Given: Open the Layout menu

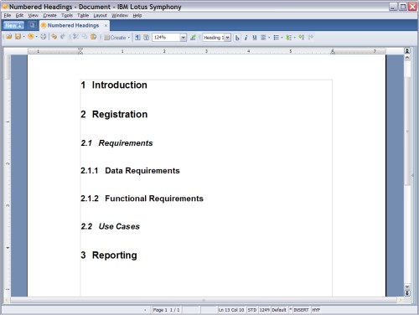Looking at the screenshot, I should point(100,15).
